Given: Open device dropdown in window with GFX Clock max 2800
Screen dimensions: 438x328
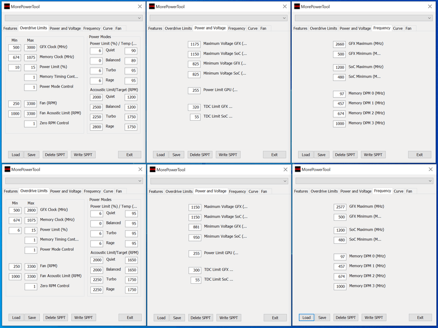Looking at the screenshot, I should (x=74, y=181).
